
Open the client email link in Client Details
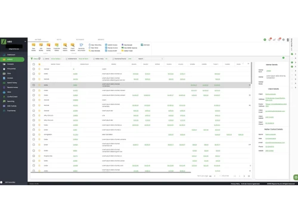pos(275,111)
